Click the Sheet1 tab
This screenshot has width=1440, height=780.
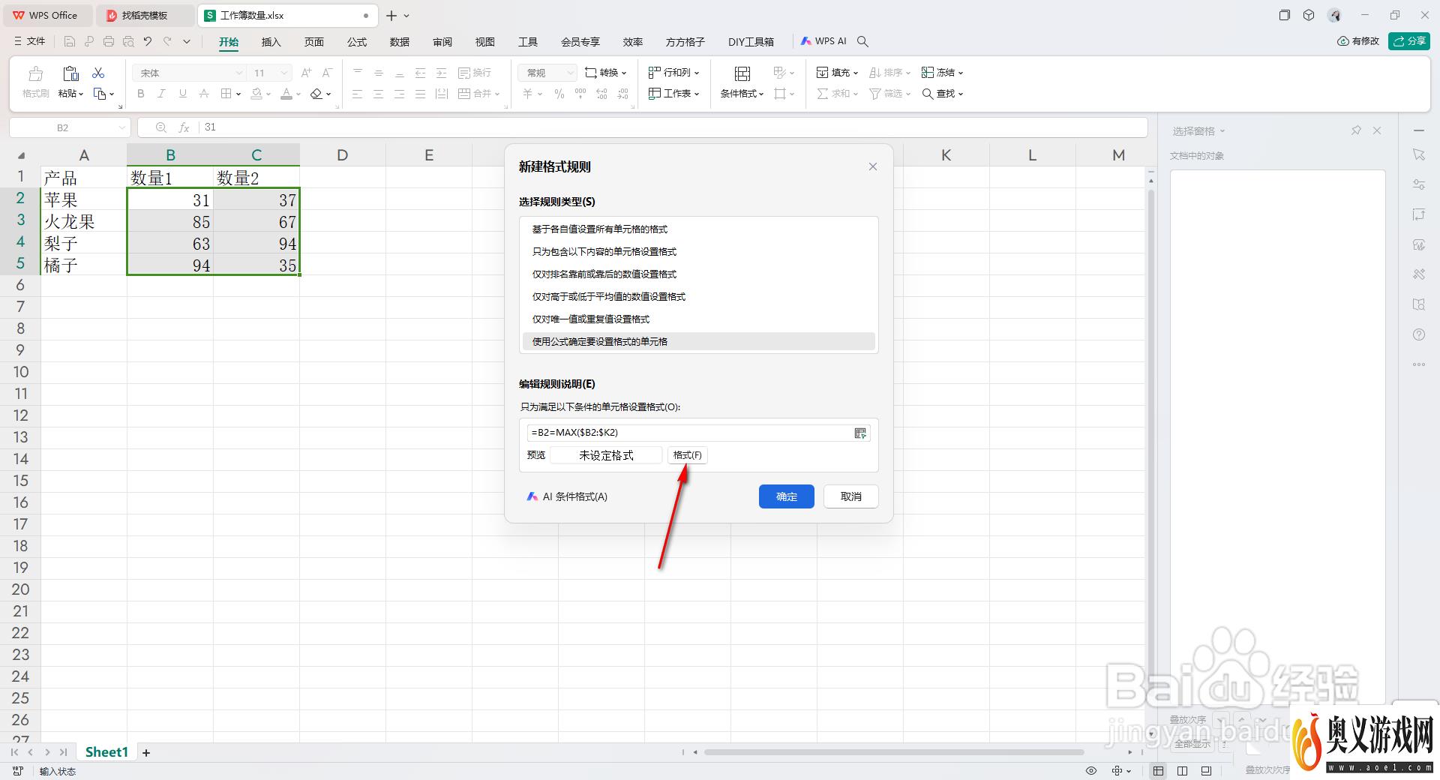tap(106, 752)
